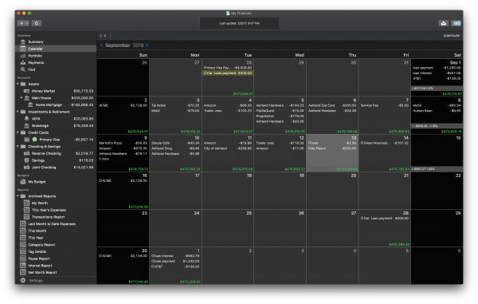Collapse the Assets account group
The height and width of the screenshot is (304, 478).
tap(18, 84)
